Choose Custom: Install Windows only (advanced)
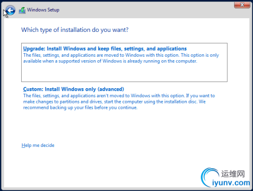Viewport: 253px width, 191px height. tap(73, 89)
